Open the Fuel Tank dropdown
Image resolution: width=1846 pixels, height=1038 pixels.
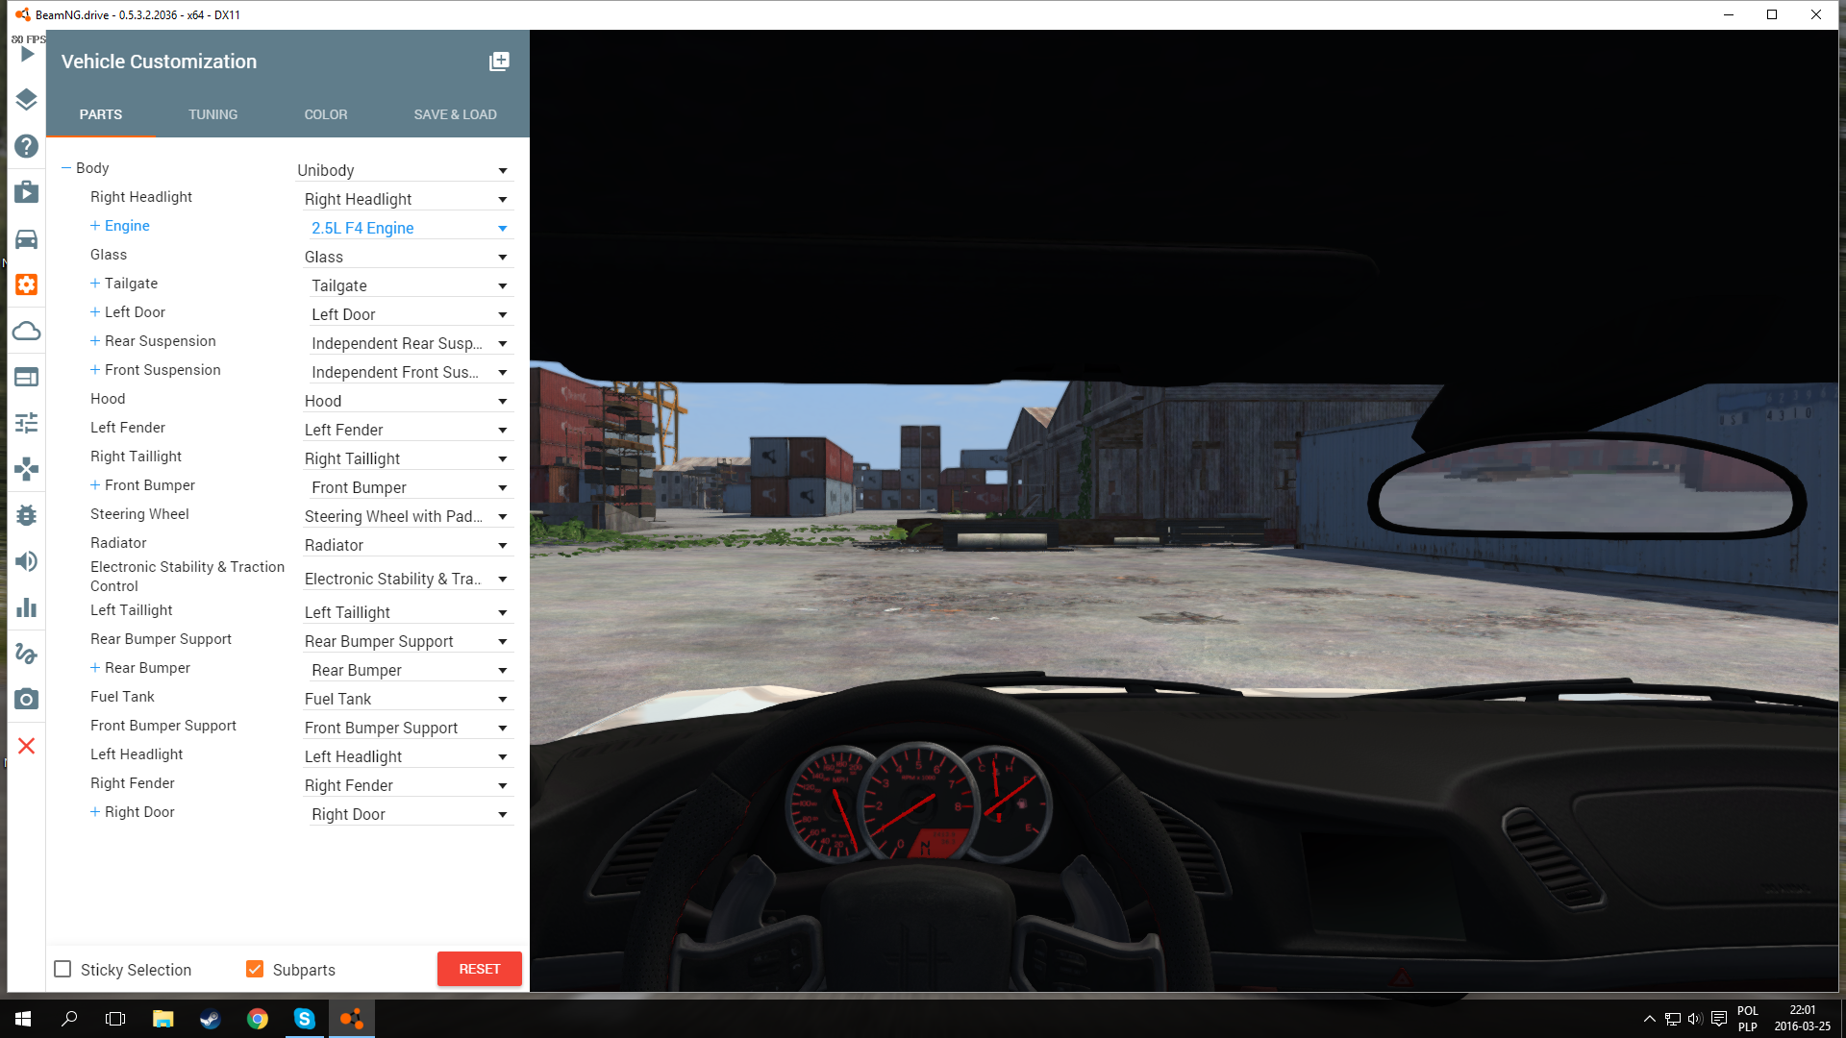pyautogui.click(x=408, y=699)
